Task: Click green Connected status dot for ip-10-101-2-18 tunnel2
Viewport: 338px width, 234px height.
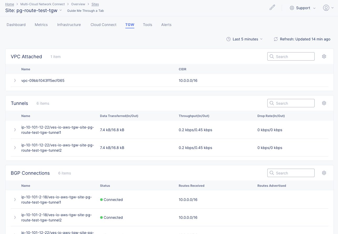Action: 101,217
